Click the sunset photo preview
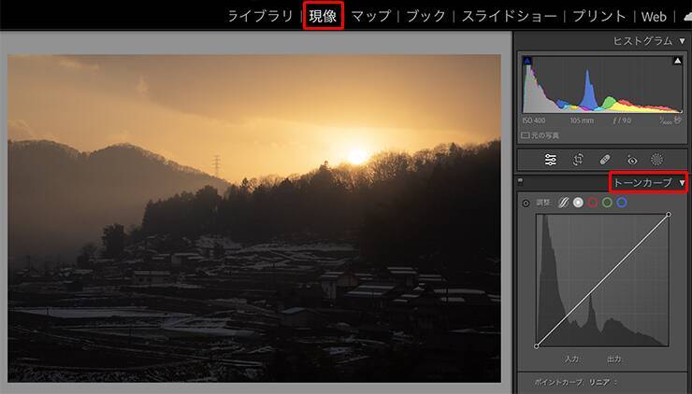Viewport: 692px width, 394px height. click(x=254, y=218)
